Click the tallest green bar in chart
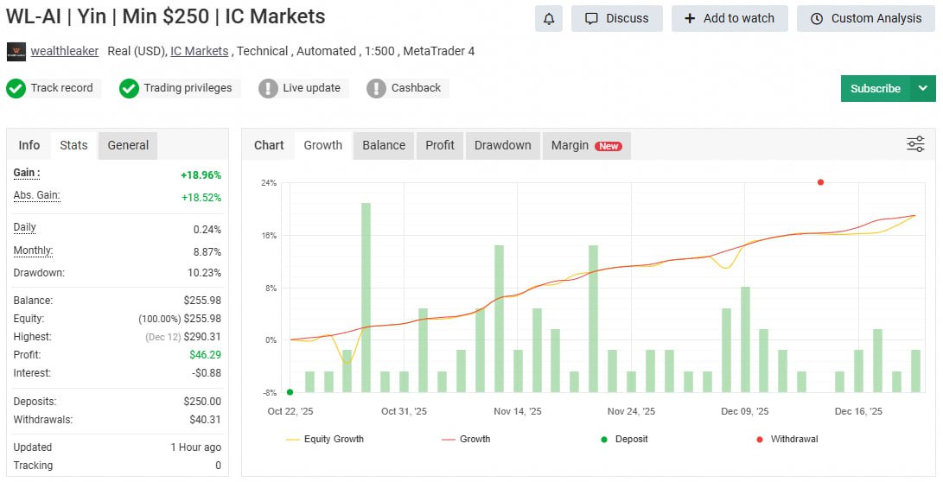 (366, 296)
